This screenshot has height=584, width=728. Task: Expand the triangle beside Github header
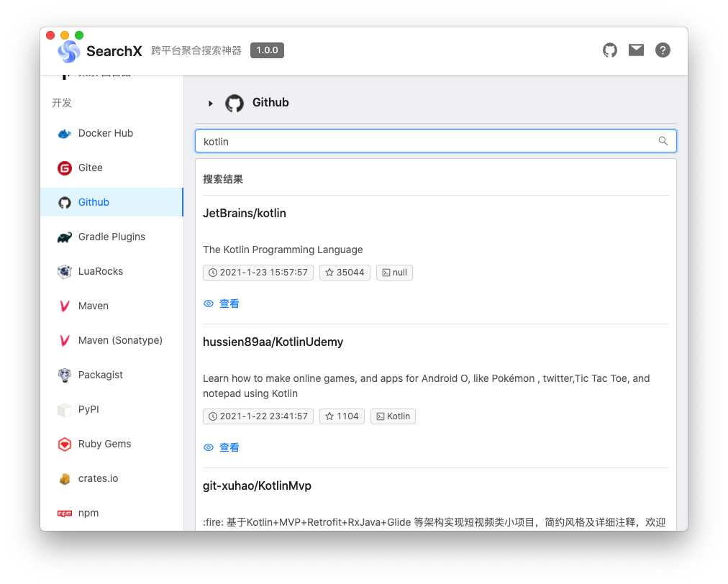210,104
